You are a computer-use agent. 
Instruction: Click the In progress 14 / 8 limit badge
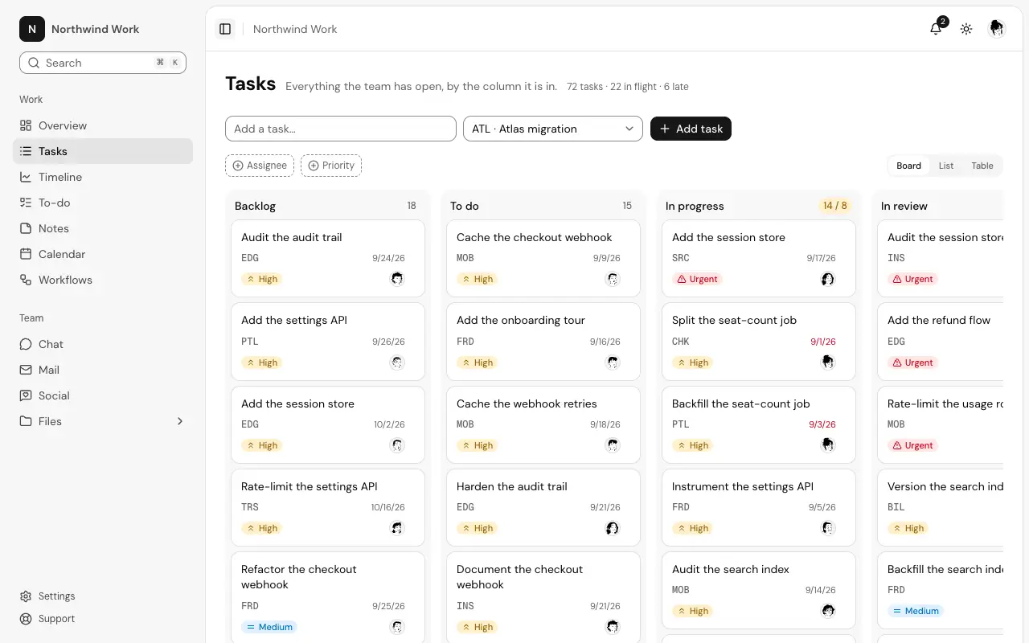tap(834, 206)
